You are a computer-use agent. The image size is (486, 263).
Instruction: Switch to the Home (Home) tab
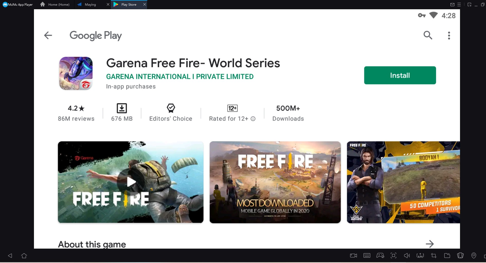(55, 5)
